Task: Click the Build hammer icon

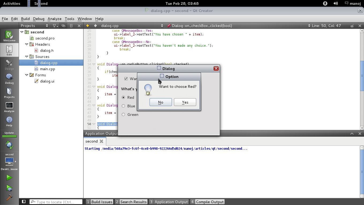Action: [x=9, y=197]
